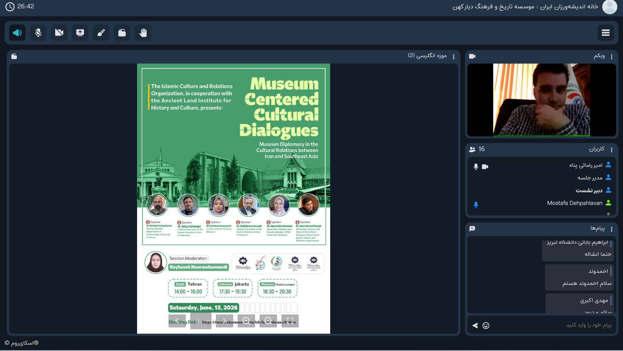Screen dimensions: 623x351
Task: Select the whiteboard brush tool
Action: [101, 33]
